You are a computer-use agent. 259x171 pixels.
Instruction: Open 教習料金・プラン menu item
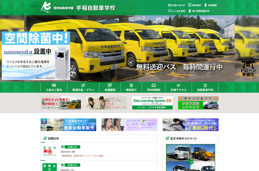[83, 87]
